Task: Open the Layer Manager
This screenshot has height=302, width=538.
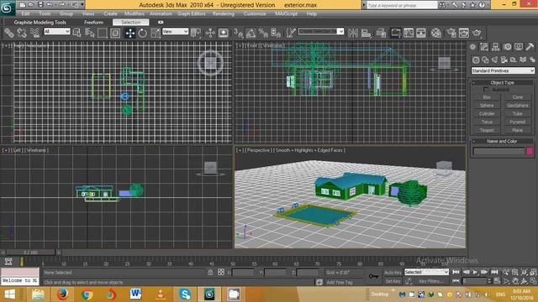Action: pyautogui.click(x=381, y=33)
